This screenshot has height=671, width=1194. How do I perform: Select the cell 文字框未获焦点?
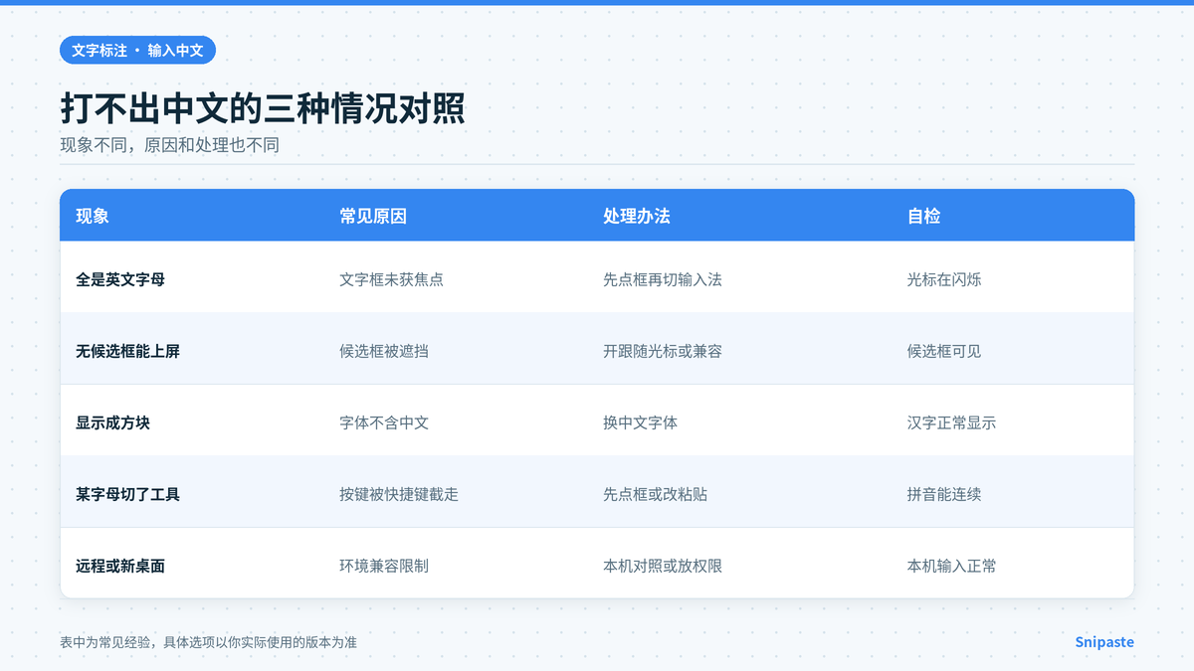coord(391,279)
